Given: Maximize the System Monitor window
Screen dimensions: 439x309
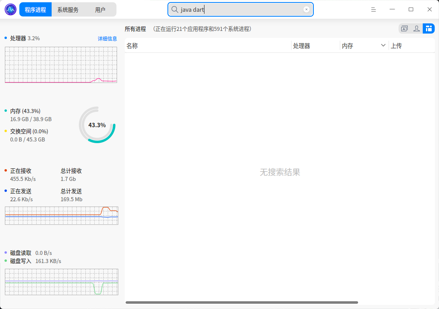Looking at the screenshot, I should (x=411, y=9).
